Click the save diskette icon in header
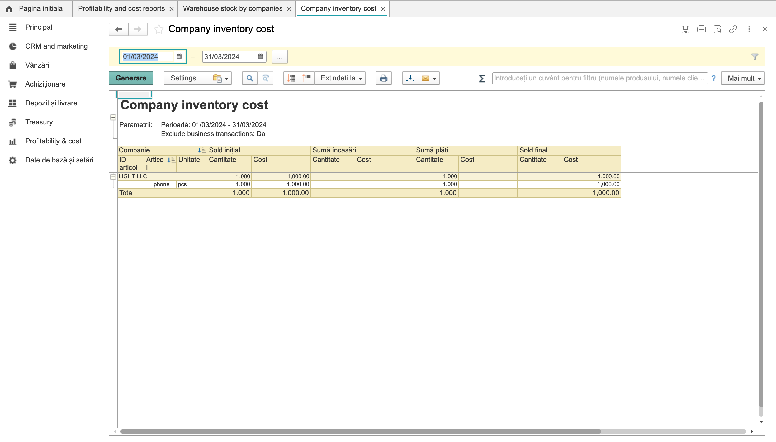This screenshot has width=776, height=442. 685,29
